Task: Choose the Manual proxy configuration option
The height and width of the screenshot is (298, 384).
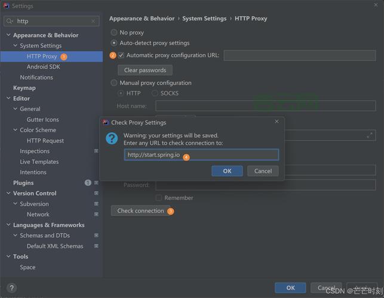Action: pyautogui.click(x=114, y=83)
